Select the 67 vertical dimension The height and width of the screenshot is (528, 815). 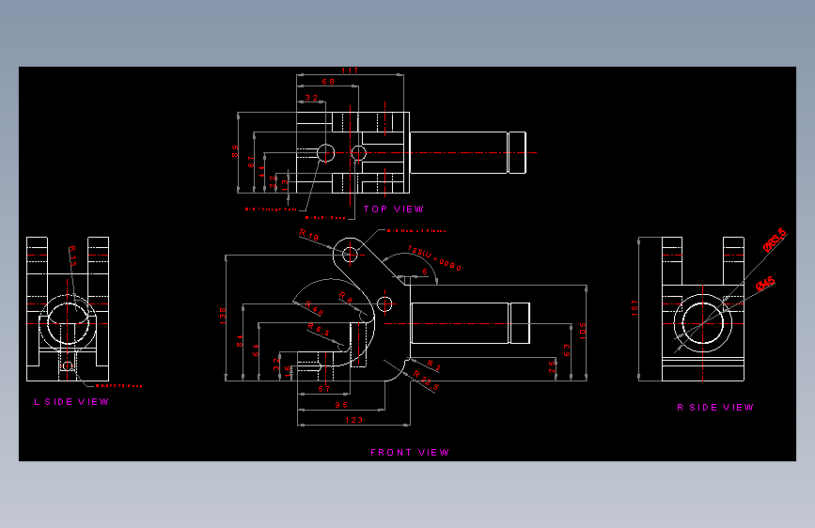click(251, 162)
